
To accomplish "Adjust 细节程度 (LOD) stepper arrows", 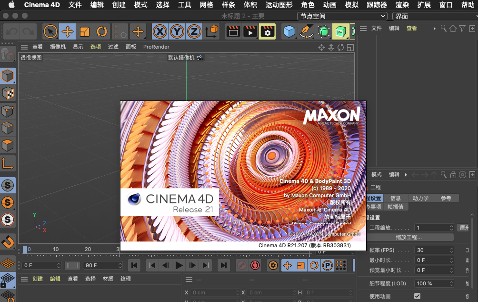I will tap(451, 283).
